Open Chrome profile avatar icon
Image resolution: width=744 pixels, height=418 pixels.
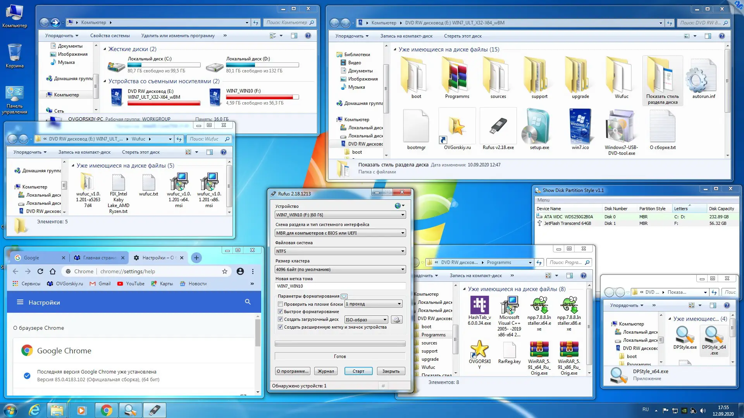point(240,271)
